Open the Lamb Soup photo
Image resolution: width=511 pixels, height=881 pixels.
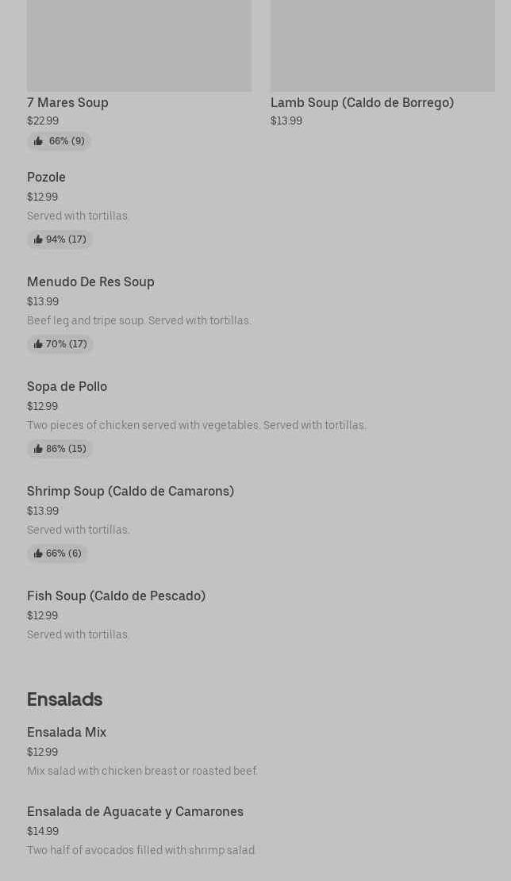[x=382, y=44]
